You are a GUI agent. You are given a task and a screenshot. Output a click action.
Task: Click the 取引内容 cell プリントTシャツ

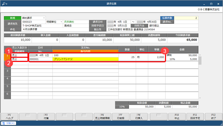[85, 59]
